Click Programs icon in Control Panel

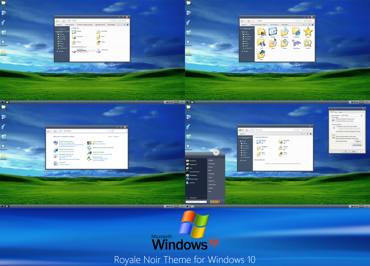tap(56, 164)
